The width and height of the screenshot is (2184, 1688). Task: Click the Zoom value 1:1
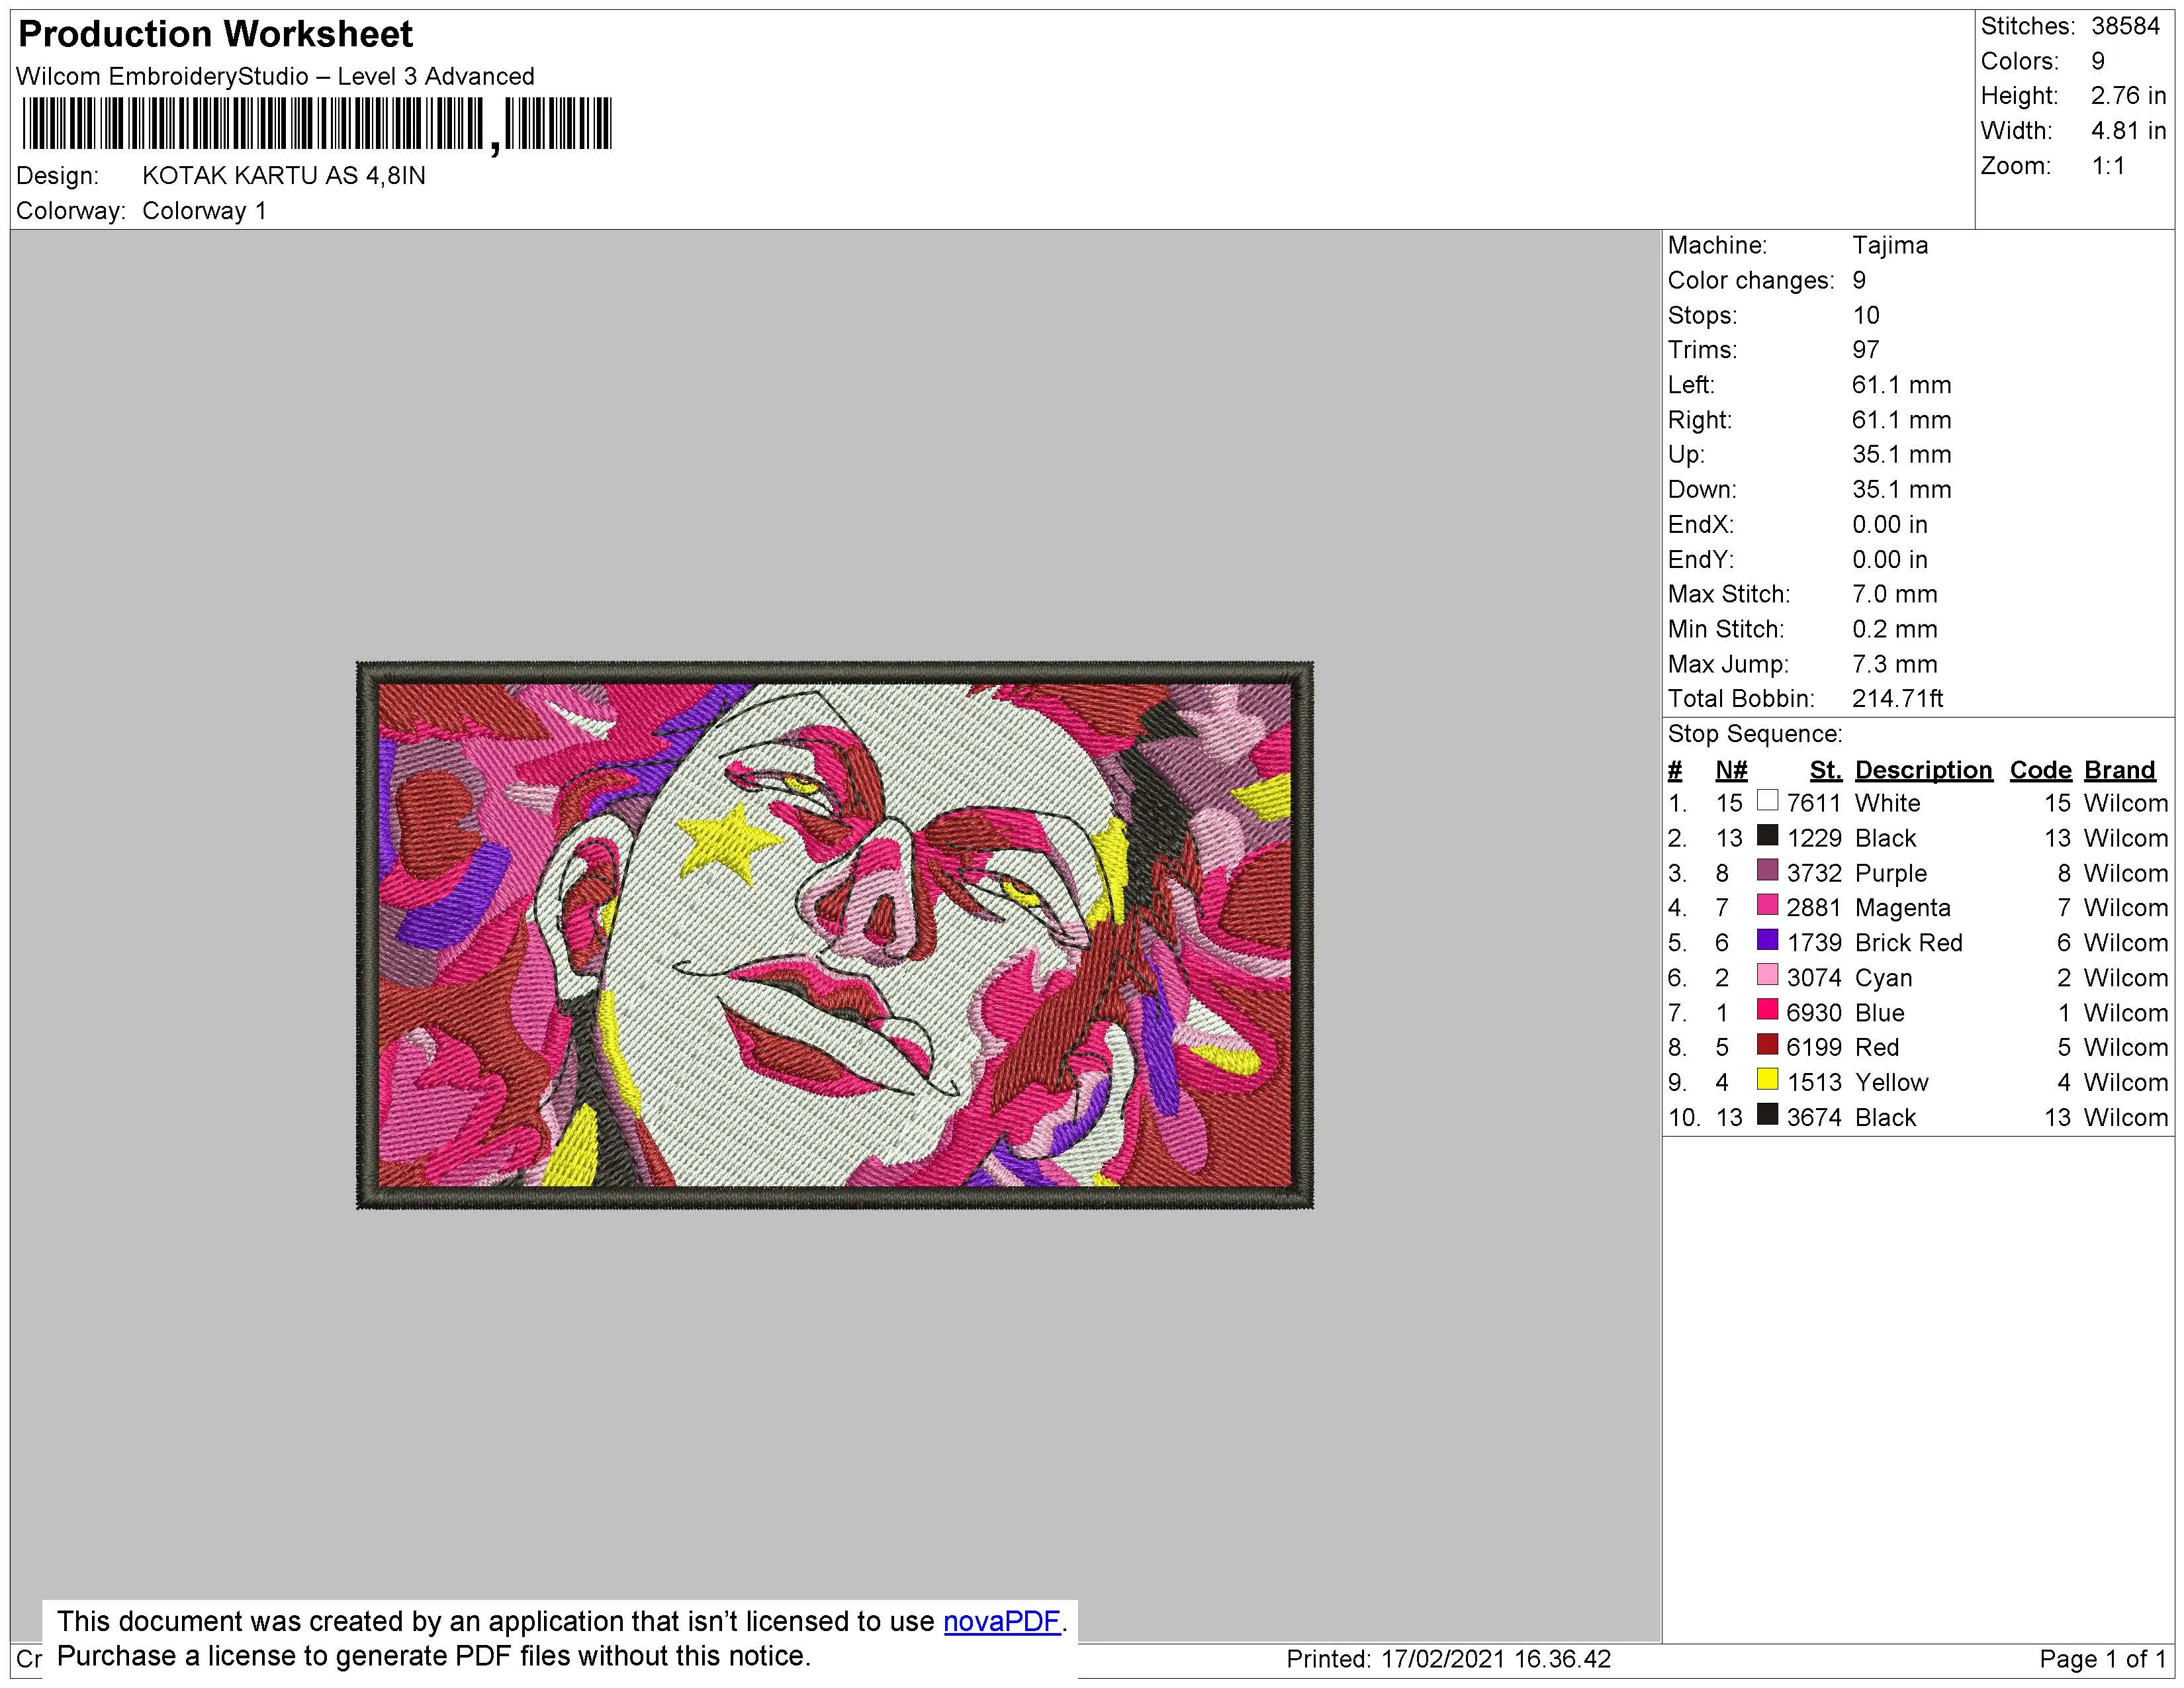(2108, 166)
